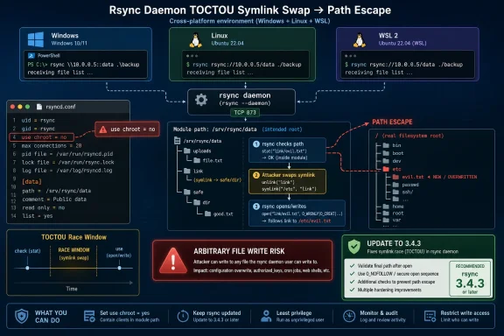Click the Recommended rsync 3.4.3 badge
This screenshot has width=504, height=336.
click(470, 278)
